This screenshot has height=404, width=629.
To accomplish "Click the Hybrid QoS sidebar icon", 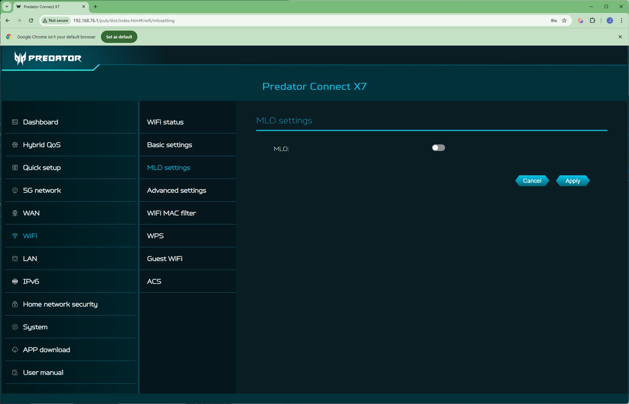I will tap(15, 145).
